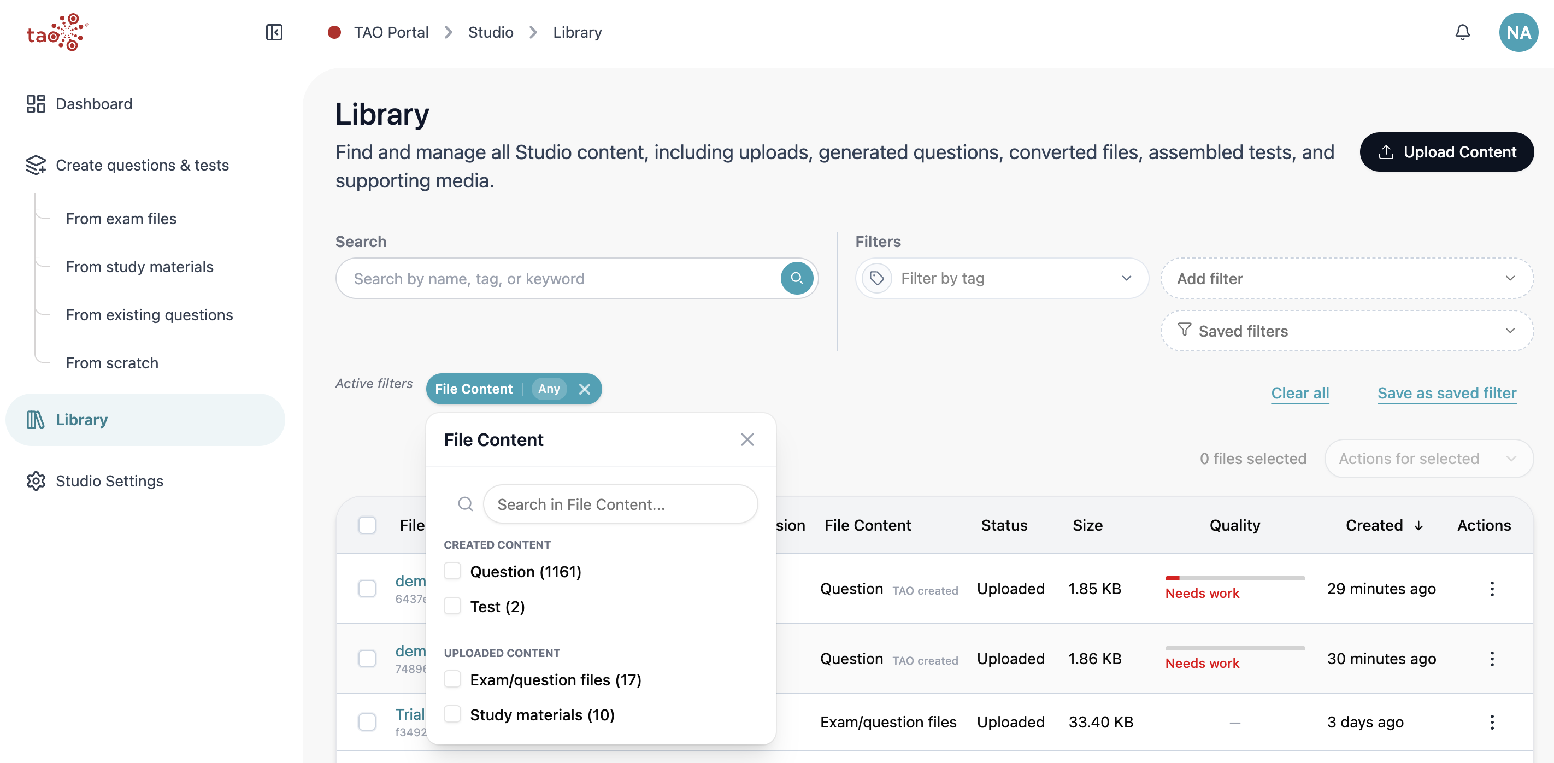Remove the File Content active filter chip

click(584, 389)
